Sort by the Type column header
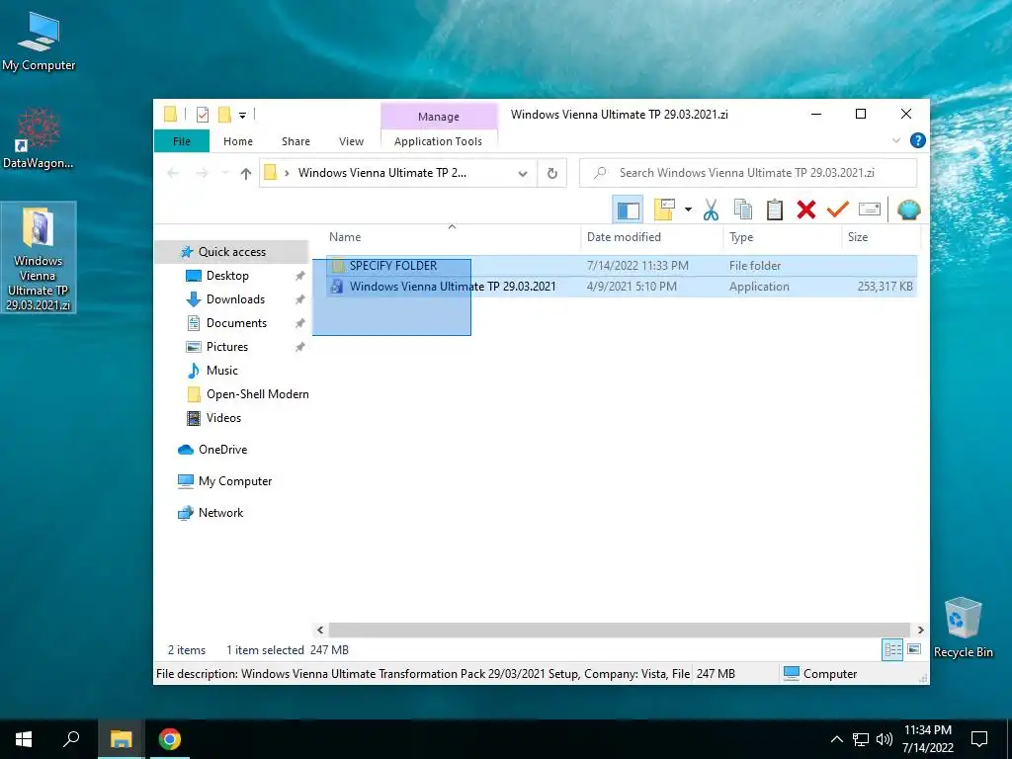This screenshot has height=759, width=1012. click(x=741, y=237)
